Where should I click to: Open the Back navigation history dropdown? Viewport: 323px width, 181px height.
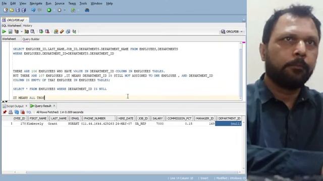click(x=54, y=10)
